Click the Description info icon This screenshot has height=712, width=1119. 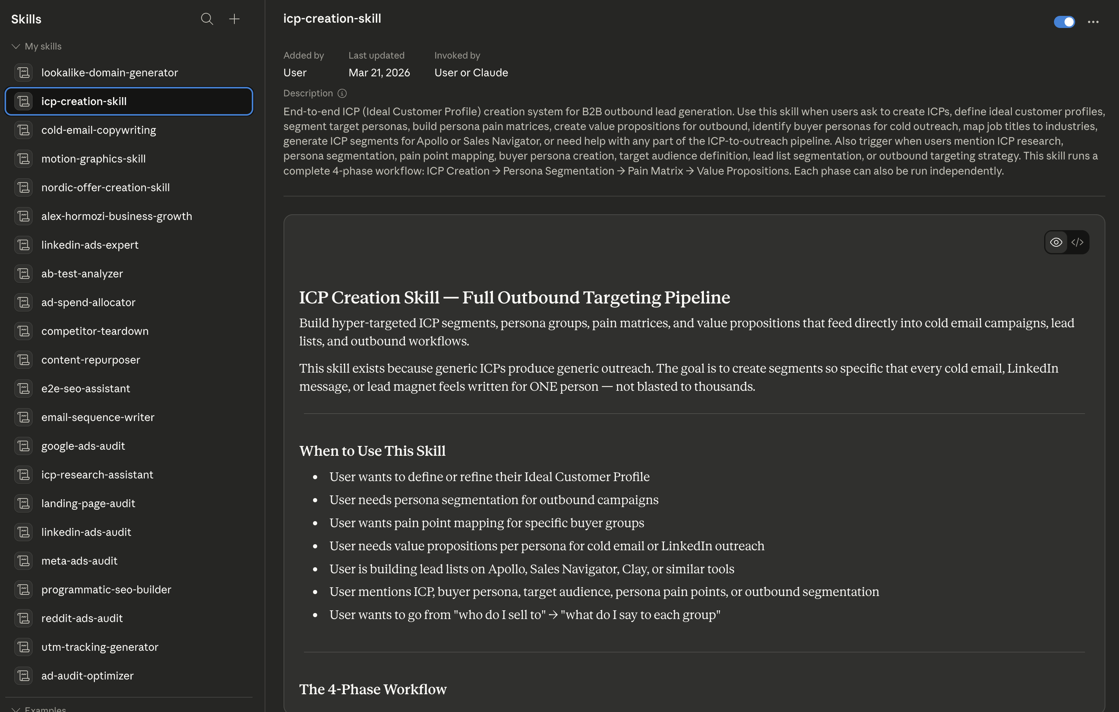[x=342, y=93]
